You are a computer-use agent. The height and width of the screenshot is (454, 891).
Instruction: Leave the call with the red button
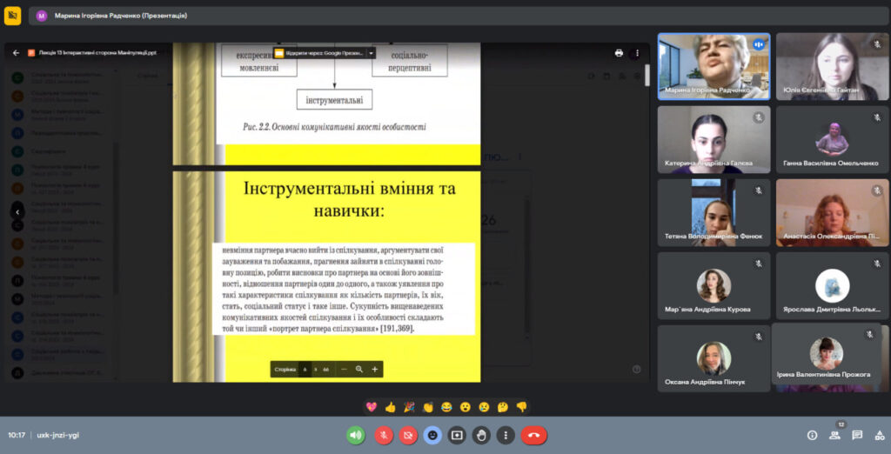(533, 435)
